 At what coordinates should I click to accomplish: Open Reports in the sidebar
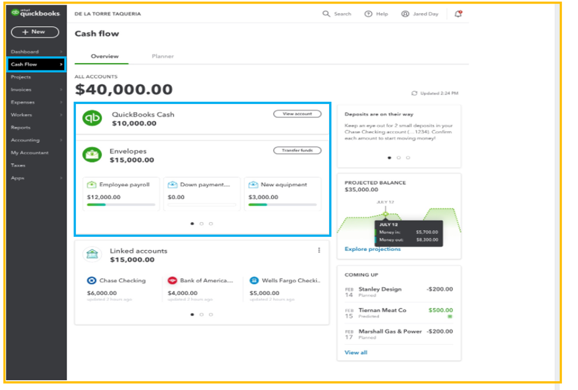(21, 128)
